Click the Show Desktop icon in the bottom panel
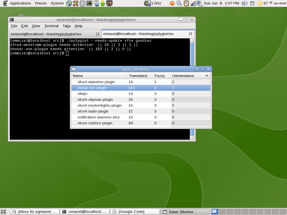Viewport: 287px width, 215px height. (x=3, y=212)
